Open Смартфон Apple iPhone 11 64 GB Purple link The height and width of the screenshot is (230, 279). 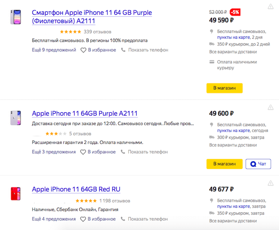pyautogui.click(x=92, y=17)
